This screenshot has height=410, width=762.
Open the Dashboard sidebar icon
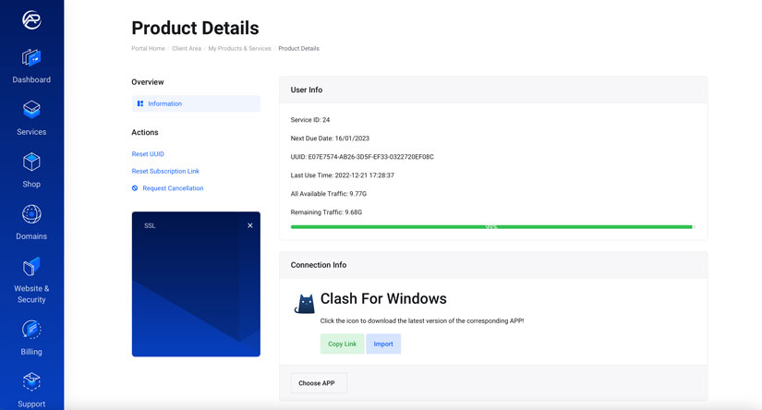31,59
